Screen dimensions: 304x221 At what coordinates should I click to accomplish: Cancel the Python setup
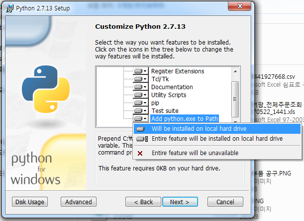[225, 202]
